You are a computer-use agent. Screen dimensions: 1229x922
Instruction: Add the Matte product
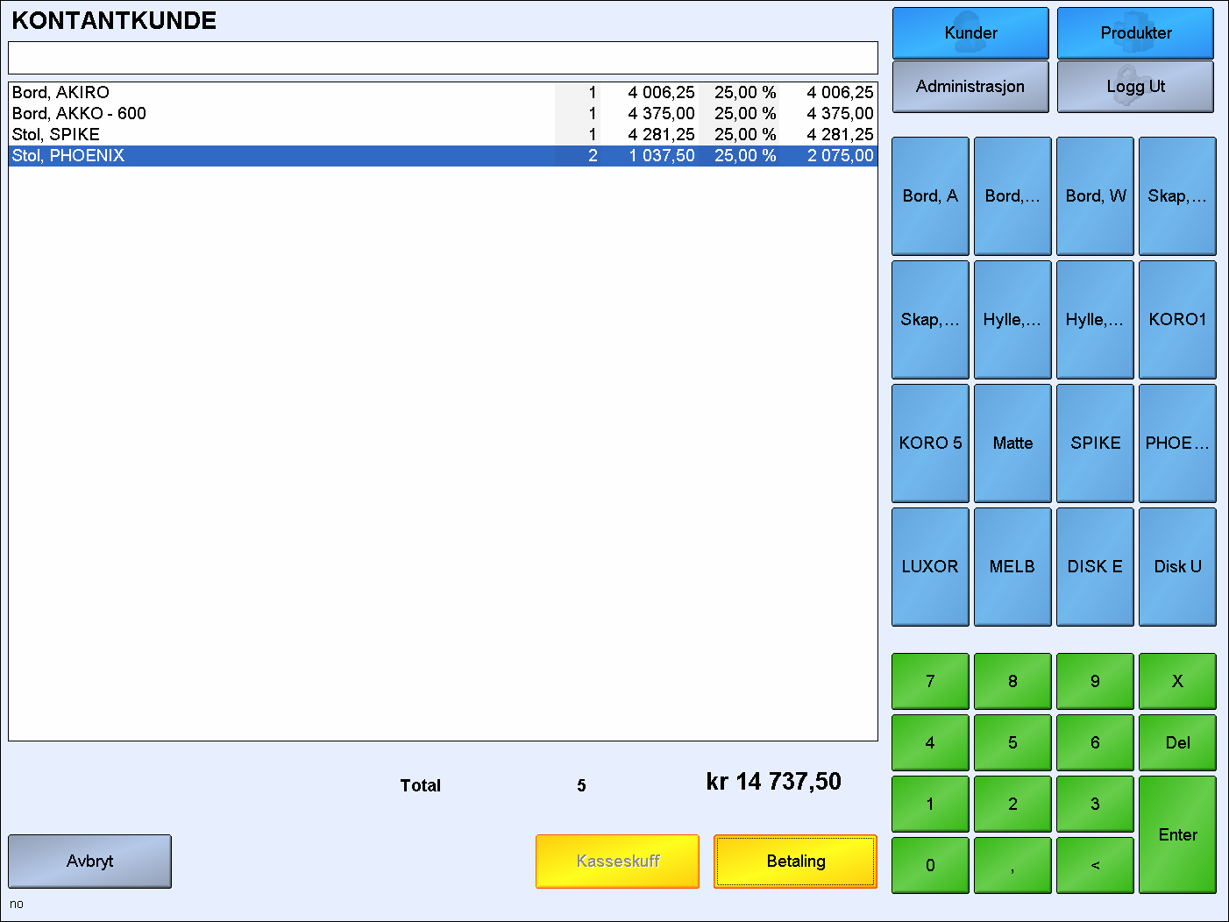pos(1012,443)
